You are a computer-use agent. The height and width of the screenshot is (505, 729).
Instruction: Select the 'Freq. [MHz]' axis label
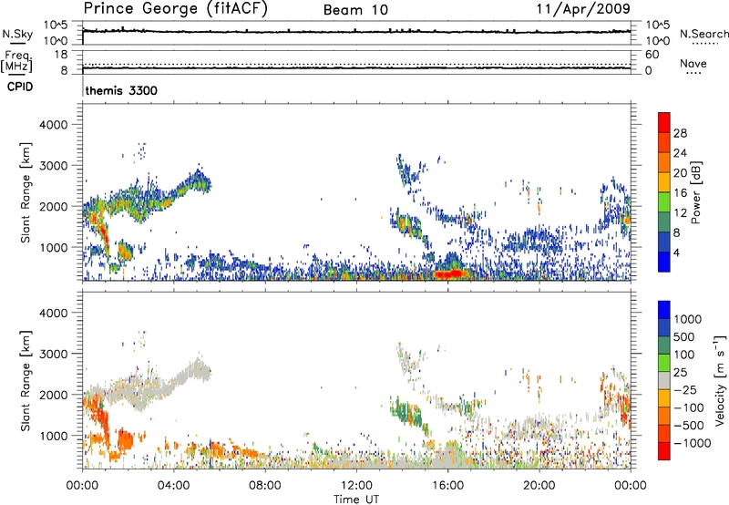coord(16,61)
